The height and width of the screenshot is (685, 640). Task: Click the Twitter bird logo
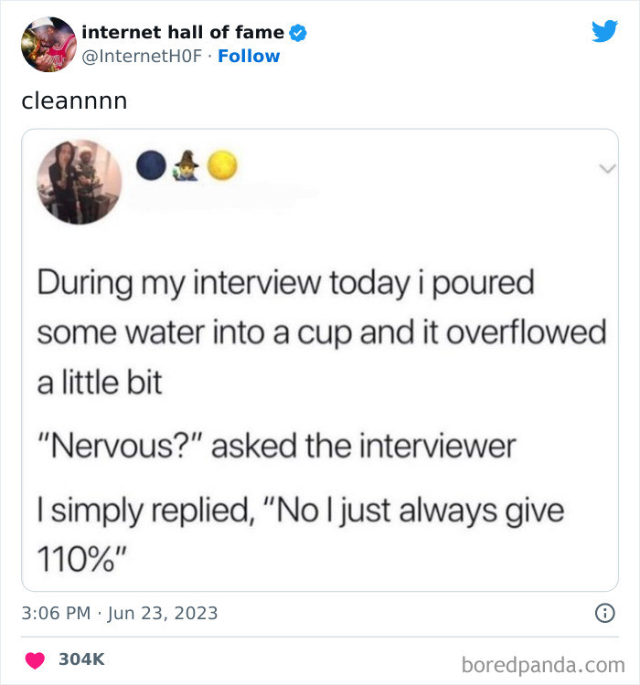604,32
